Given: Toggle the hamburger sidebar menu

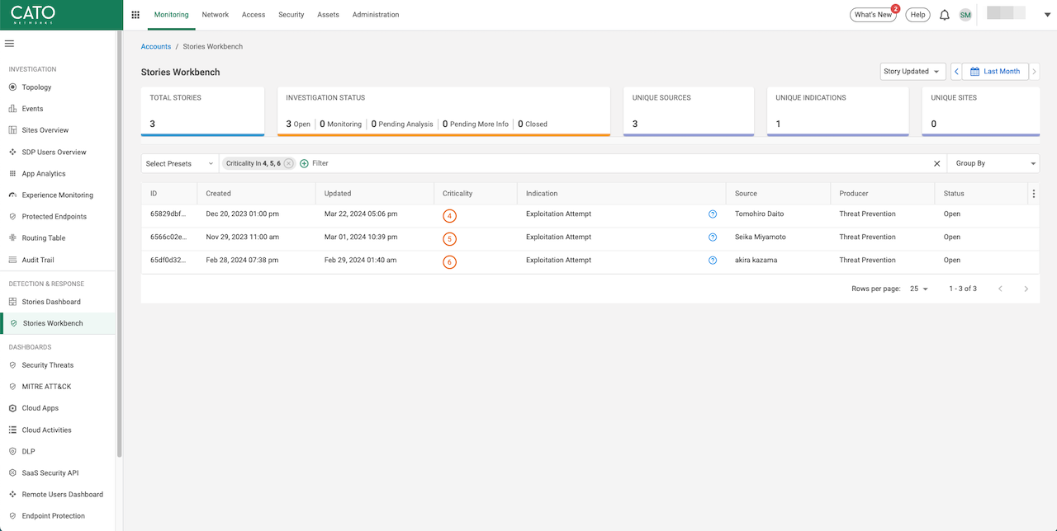Looking at the screenshot, I should coord(10,43).
